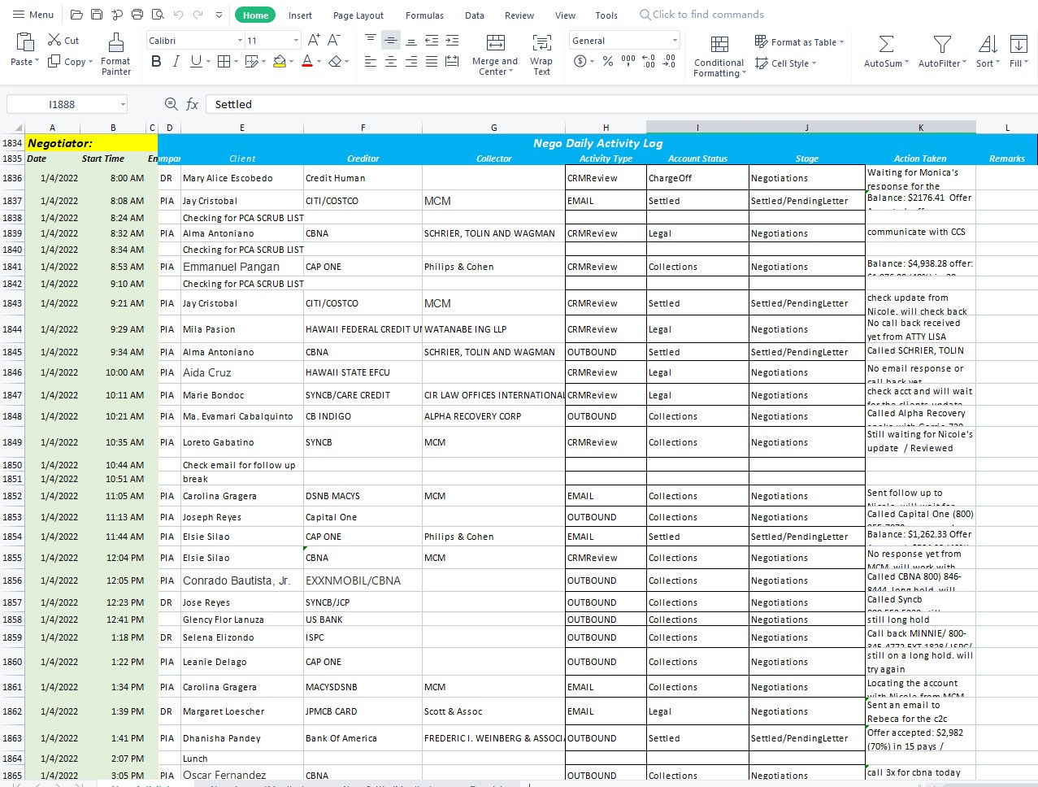1038x787 pixels.
Task: Toggle Center horizontal alignment
Action: click(x=391, y=61)
